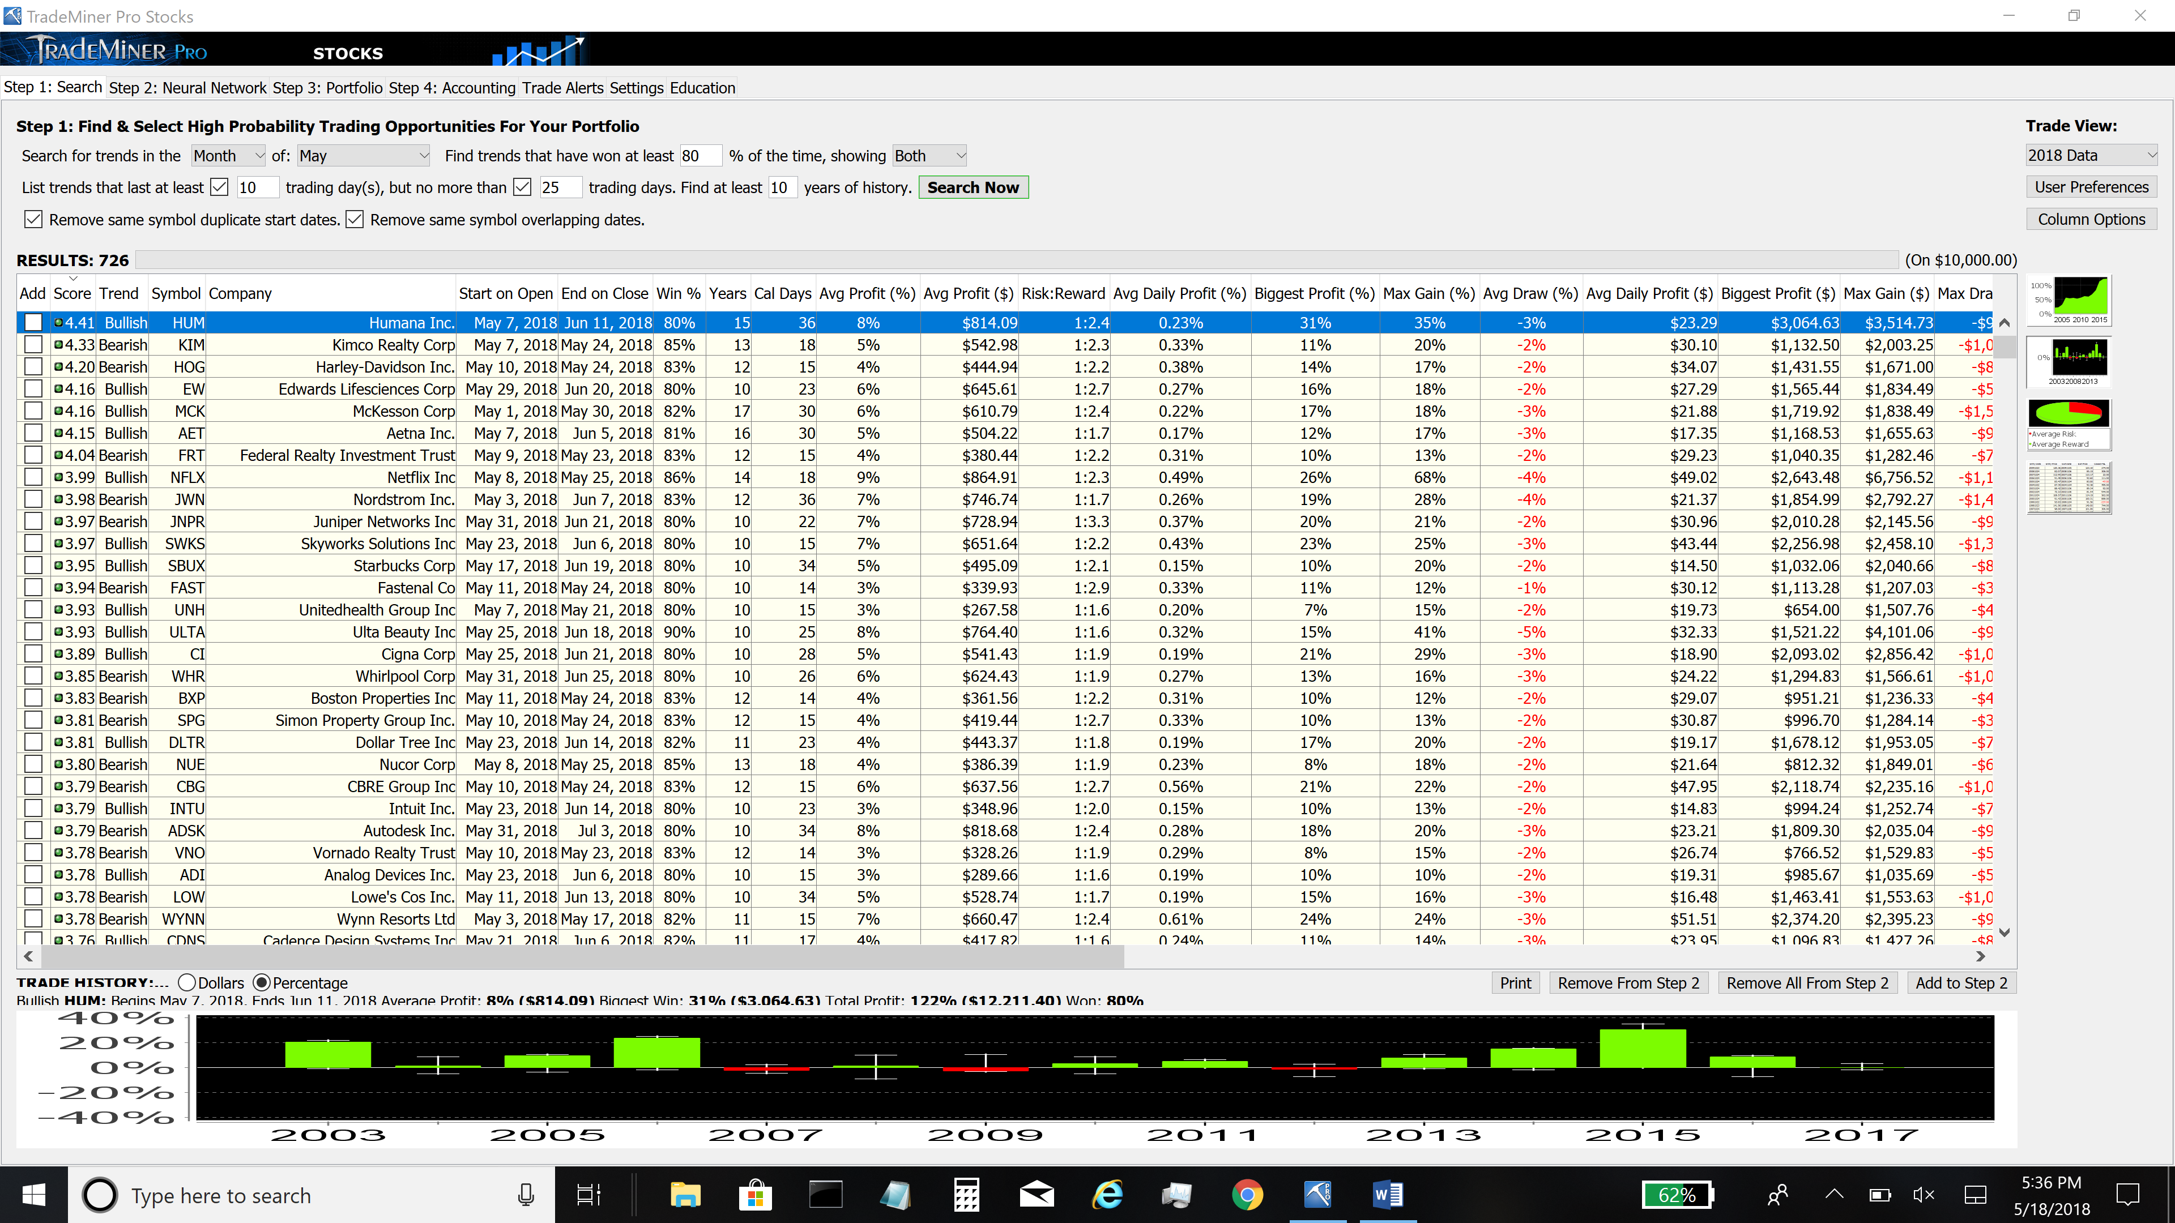Select the Percentage radio button
The height and width of the screenshot is (1223, 2175).
coord(262,982)
